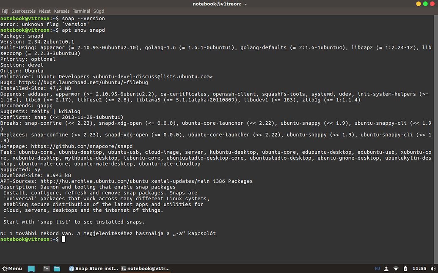This screenshot has height=273, width=438.
Task: Open the Terminál menu
Action: pyautogui.click(x=81, y=11)
